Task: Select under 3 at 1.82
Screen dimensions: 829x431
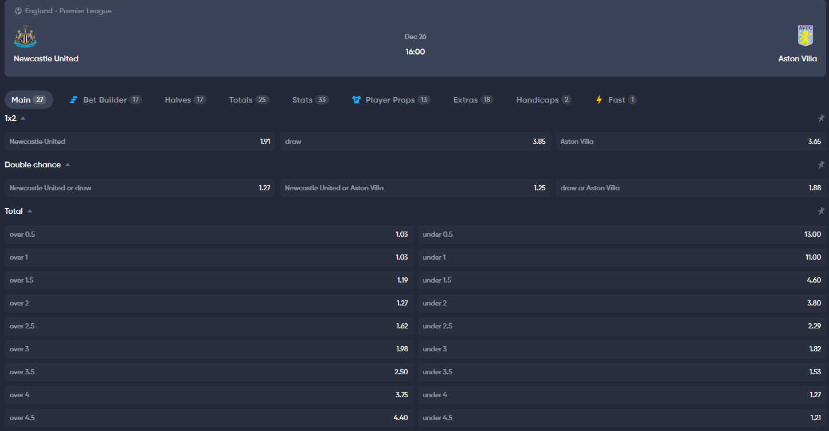Action: 622,349
